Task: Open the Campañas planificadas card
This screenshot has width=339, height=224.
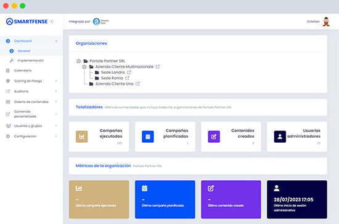Action: pyautogui.click(x=165, y=137)
